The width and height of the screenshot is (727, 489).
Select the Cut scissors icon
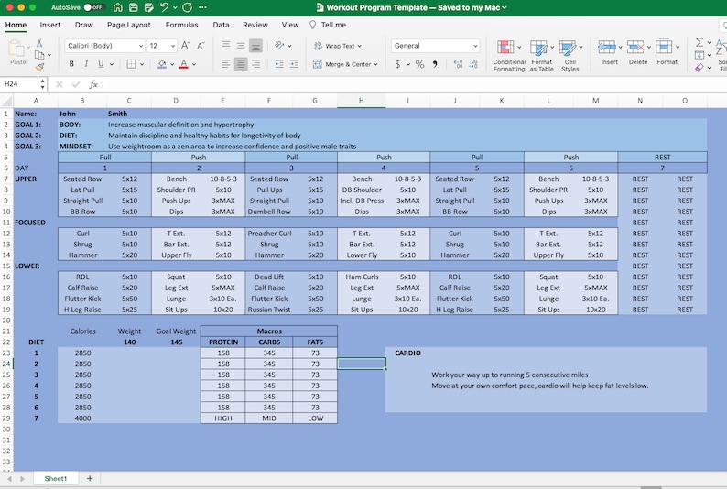tap(39, 43)
